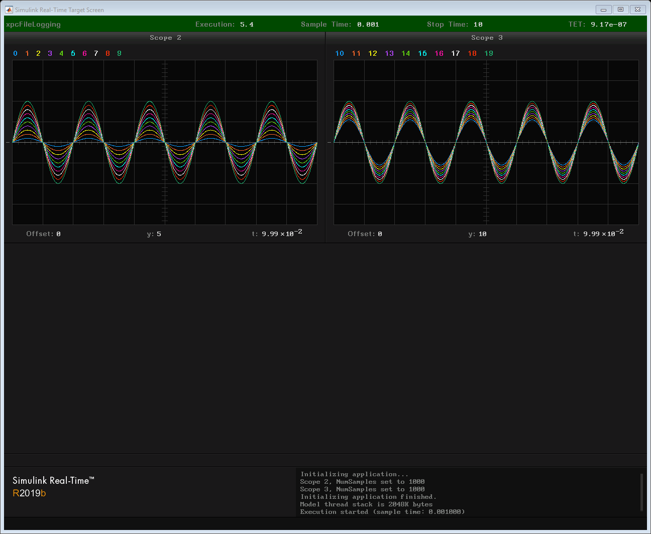
Task: Click the Scope 2 Offset value
Action: click(58, 234)
